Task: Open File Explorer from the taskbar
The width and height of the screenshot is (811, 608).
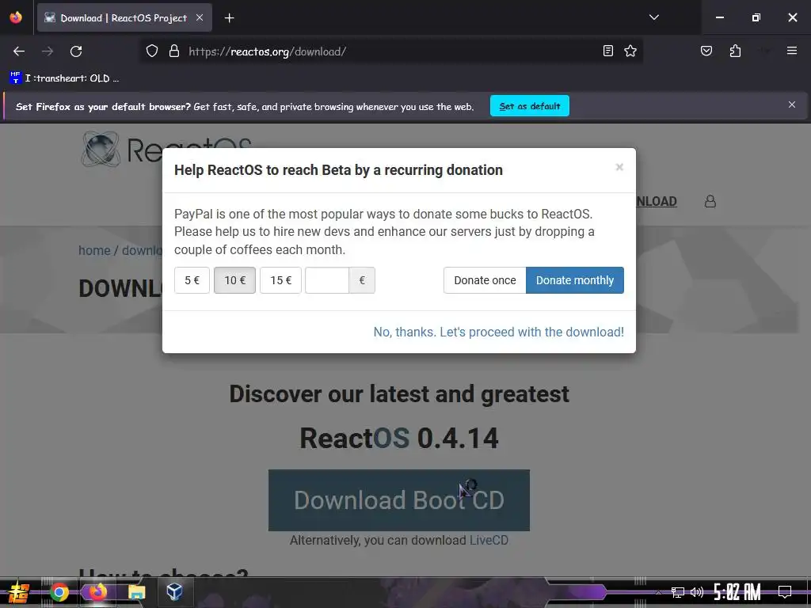Action: point(136,592)
